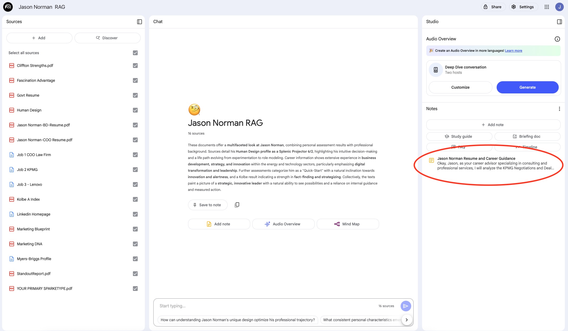
Task: Uncheck Jason Norman-BD-Resume.pdf checkbox
Action: (x=135, y=125)
